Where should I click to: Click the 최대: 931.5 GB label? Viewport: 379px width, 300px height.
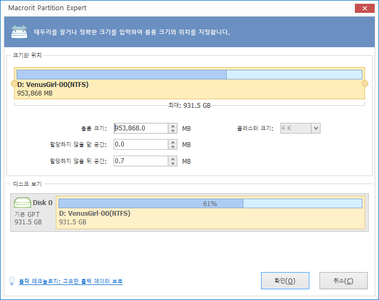pos(189,106)
